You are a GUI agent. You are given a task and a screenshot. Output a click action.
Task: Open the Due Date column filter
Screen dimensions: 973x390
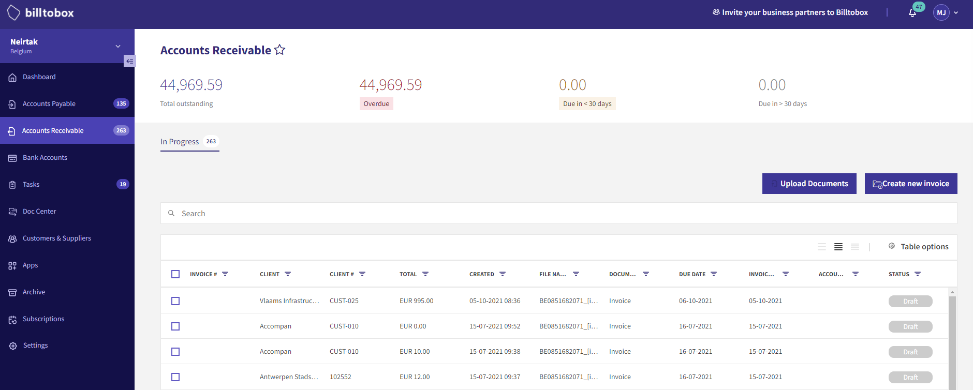click(714, 274)
